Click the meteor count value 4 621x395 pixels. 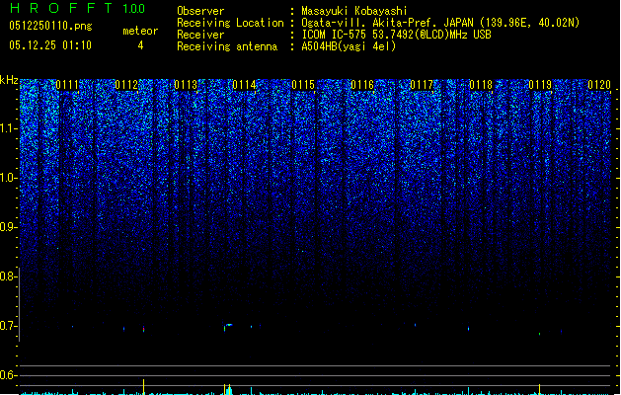coord(140,45)
